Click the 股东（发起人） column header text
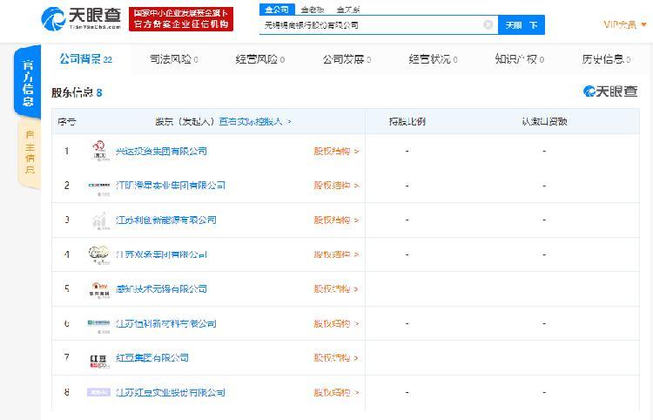The width and height of the screenshot is (653, 420). point(185,122)
